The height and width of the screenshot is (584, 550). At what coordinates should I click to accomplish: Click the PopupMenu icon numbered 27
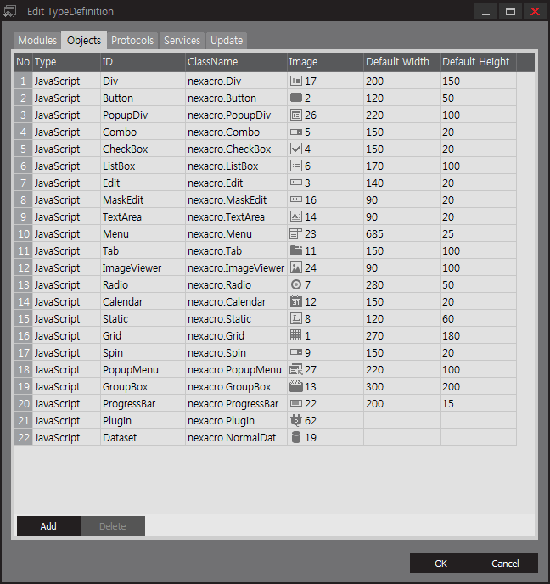tap(296, 369)
